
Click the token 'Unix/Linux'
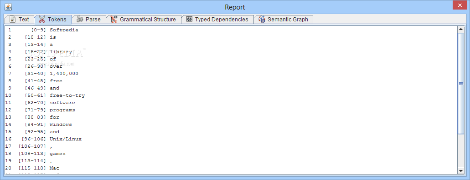click(x=66, y=139)
